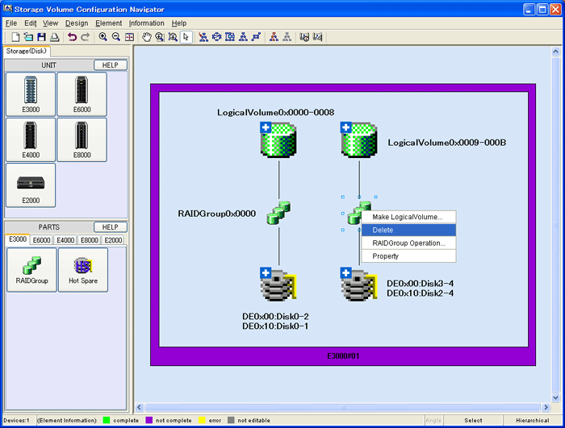The height and width of the screenshot is (428, 565).
Task: Open the Help menu
Action: tap(178, 23)
